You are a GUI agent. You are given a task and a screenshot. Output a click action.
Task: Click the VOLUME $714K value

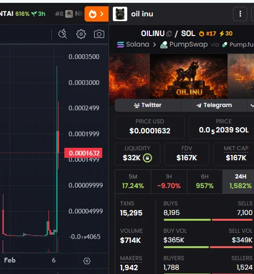(130, 240)
